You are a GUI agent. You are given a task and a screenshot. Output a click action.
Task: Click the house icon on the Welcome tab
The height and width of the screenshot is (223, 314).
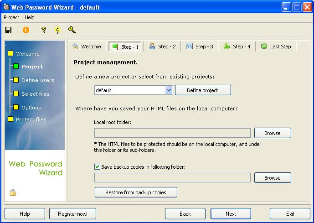coord(75,46)
